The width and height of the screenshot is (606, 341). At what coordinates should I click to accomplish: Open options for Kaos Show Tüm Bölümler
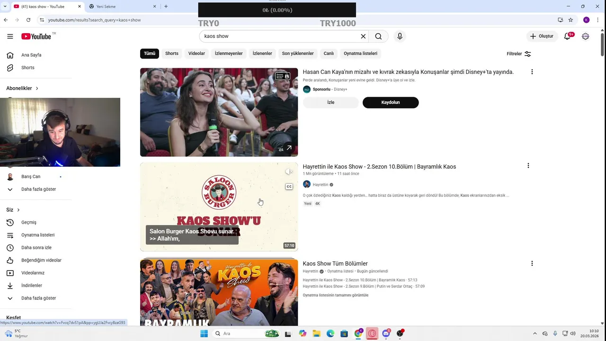[532, 263]
